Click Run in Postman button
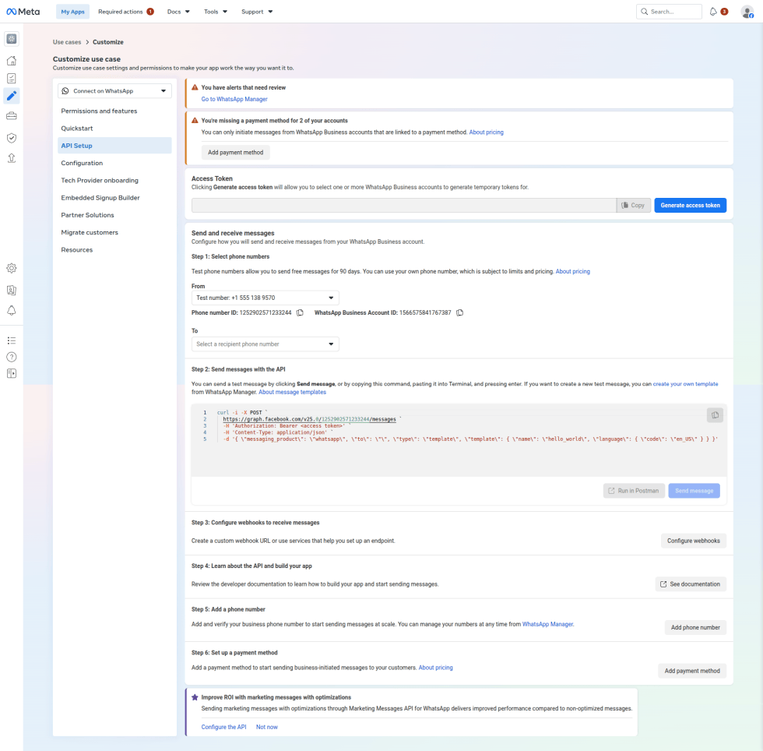The width and height of the screenshot is (763, 751). point(634,491)
